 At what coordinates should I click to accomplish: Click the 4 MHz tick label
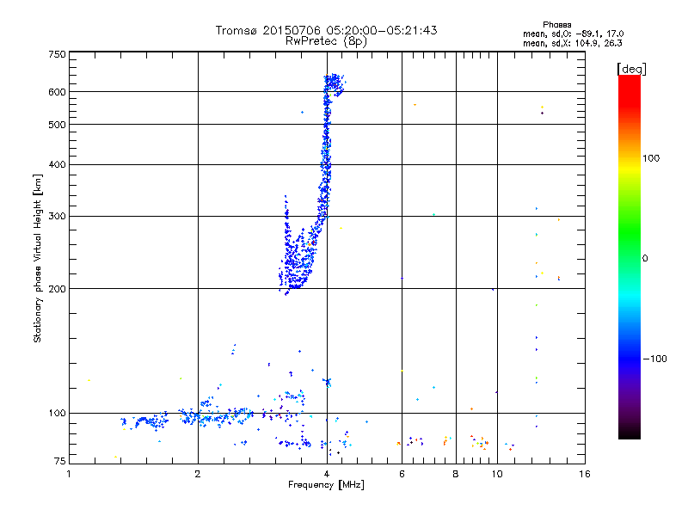point(327,474)
